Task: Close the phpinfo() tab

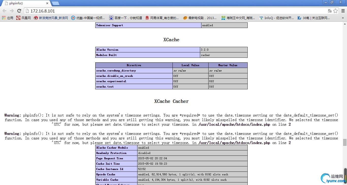Action: pyautogui.click(x=47, y=3)
